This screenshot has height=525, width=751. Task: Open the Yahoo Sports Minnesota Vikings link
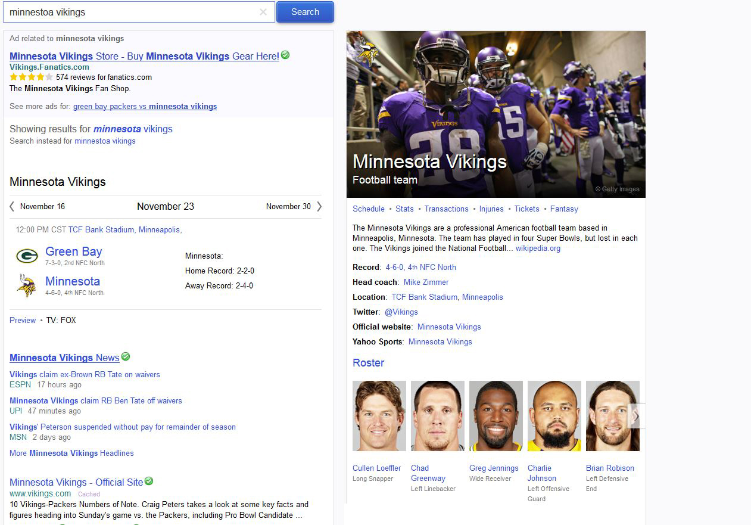[440, 342]
